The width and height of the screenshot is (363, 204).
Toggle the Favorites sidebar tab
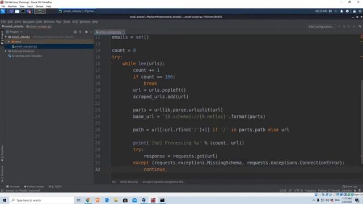[2, 153]
